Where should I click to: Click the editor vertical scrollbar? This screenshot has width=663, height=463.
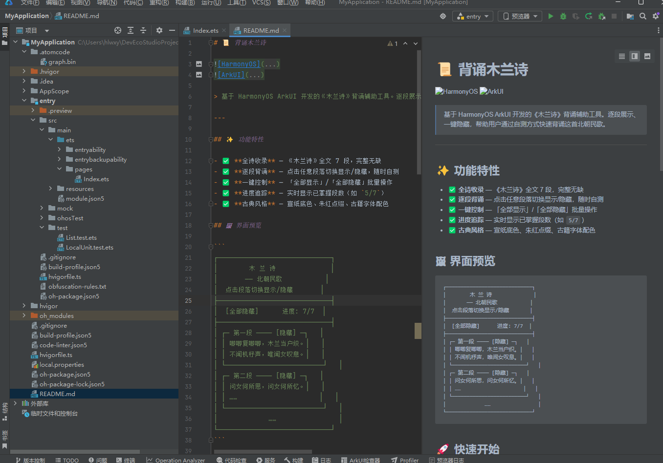(x=419, y=112)
